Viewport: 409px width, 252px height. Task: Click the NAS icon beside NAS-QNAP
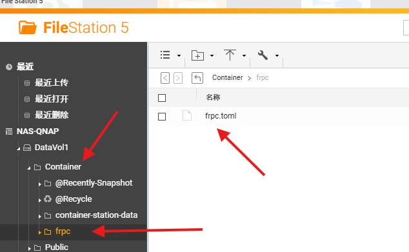point(9,131)
